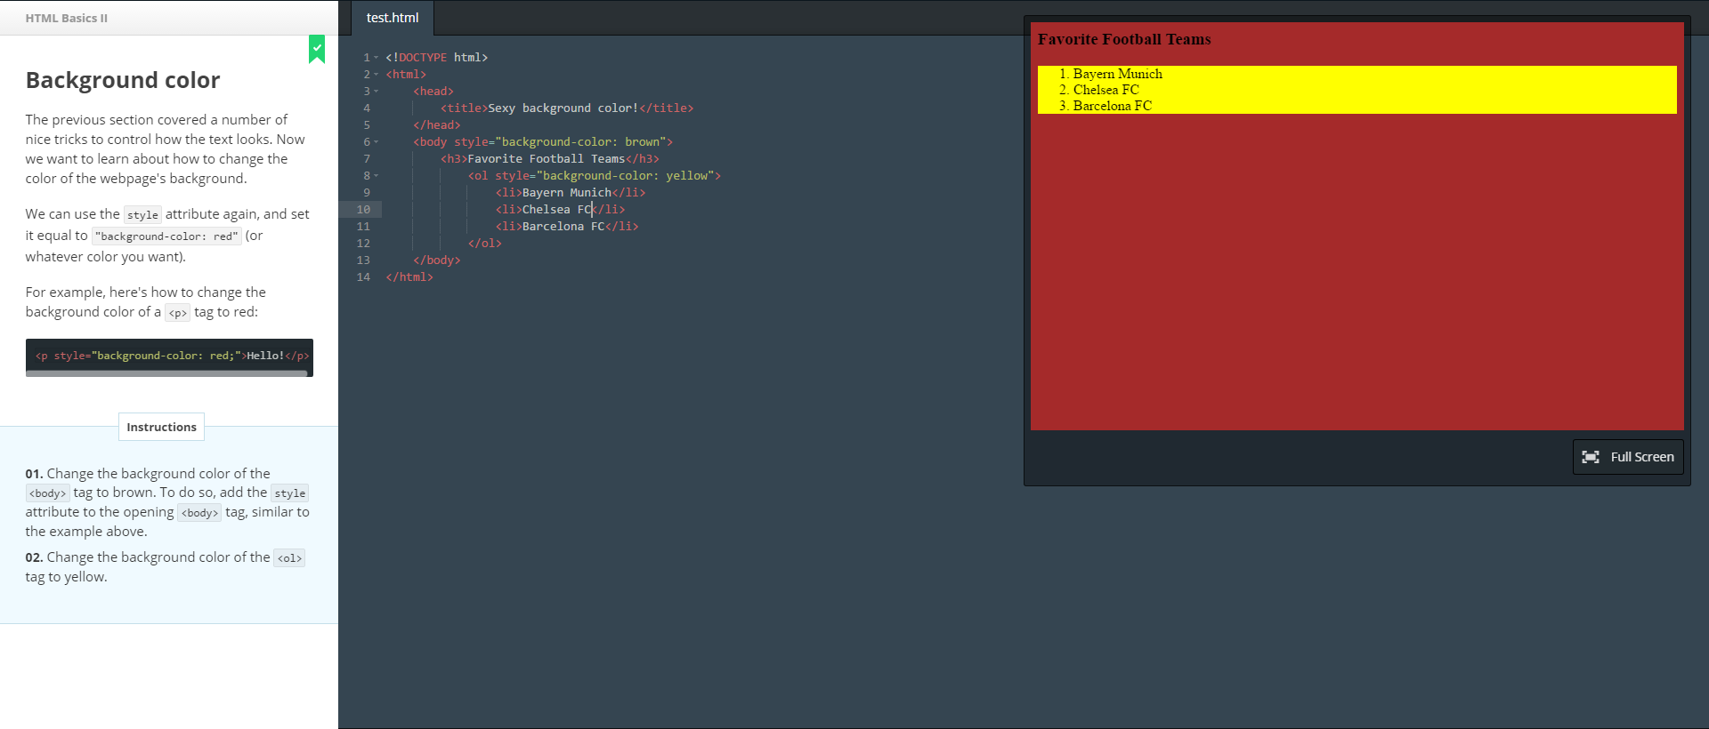Fold the body block on line 6

point(377,142)
